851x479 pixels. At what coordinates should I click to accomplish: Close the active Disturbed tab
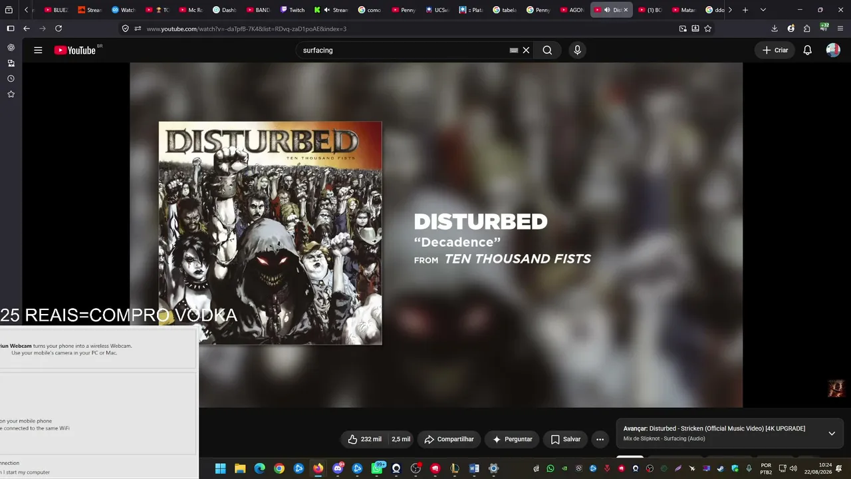(626, 10)
